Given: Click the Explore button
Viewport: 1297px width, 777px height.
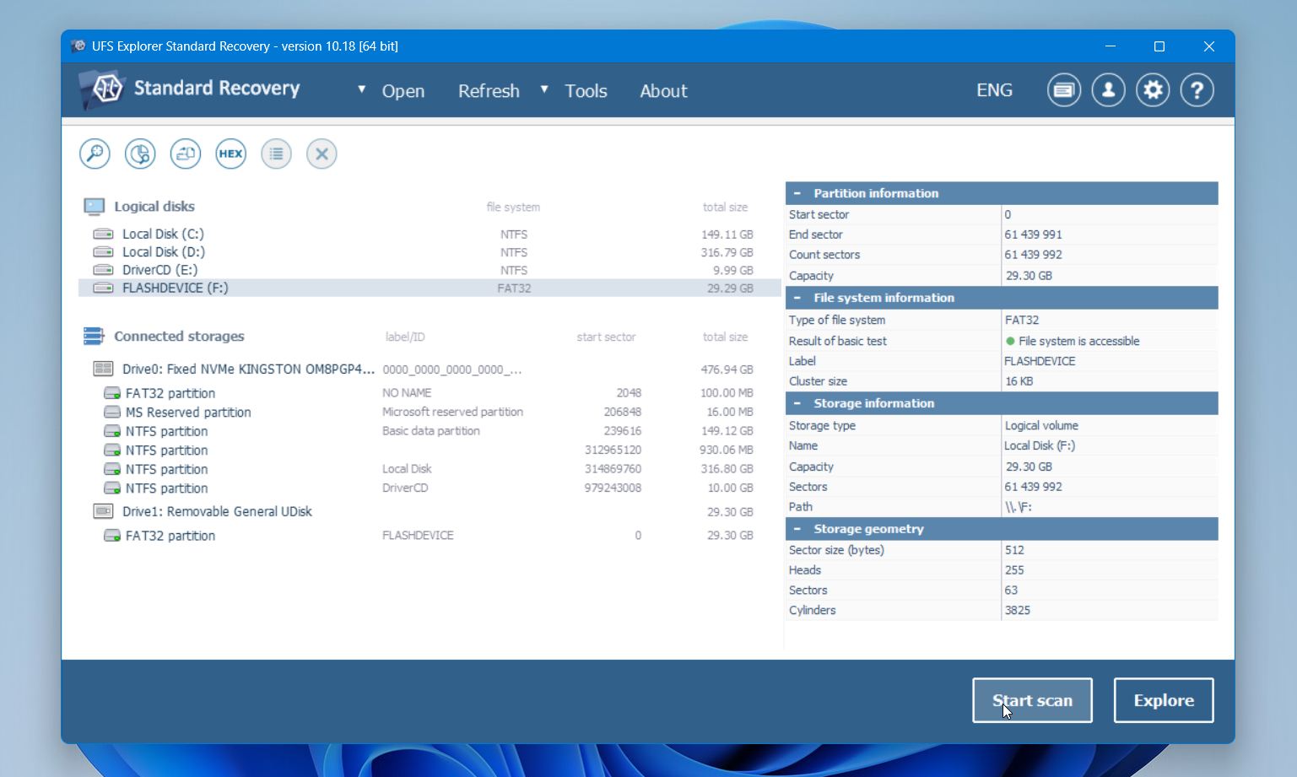Looking at the screenshot, I should tap(1164, 700).
